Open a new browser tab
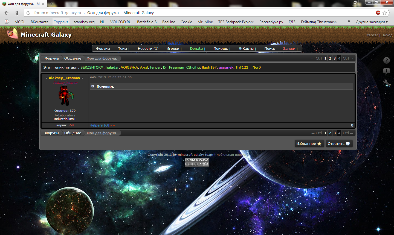This screenshot has height=235, width=394. pyautogui.click(x=52, y=4)
